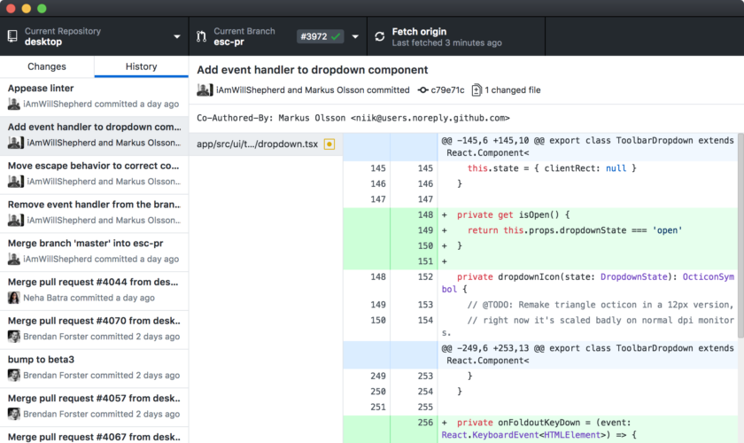Viewport: 744px width, 443px height.
Task: Click the branch icon beside Current Branch
Action: point(201,36)
